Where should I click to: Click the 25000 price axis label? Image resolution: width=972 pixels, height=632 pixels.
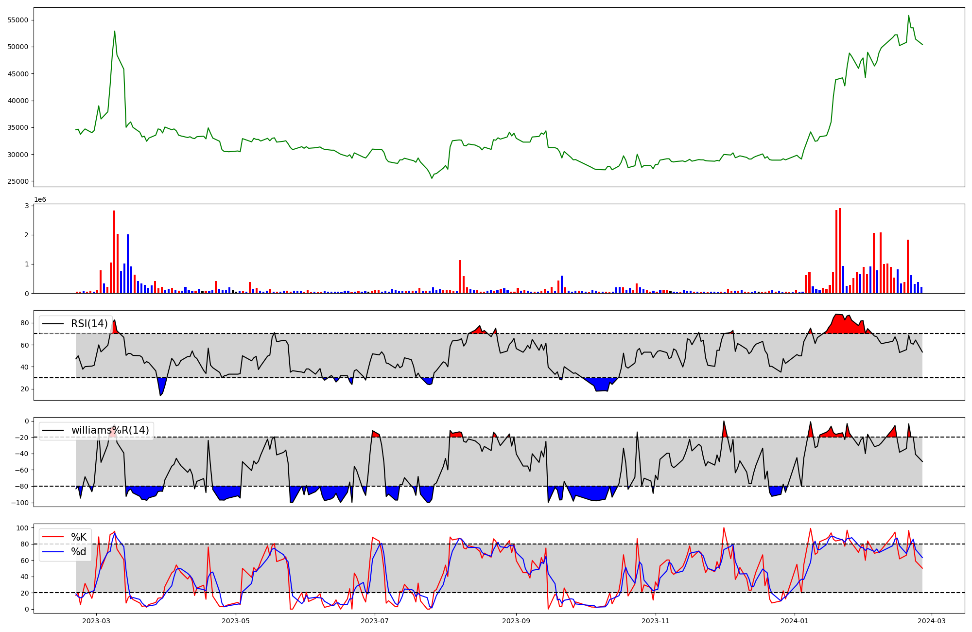17,181
